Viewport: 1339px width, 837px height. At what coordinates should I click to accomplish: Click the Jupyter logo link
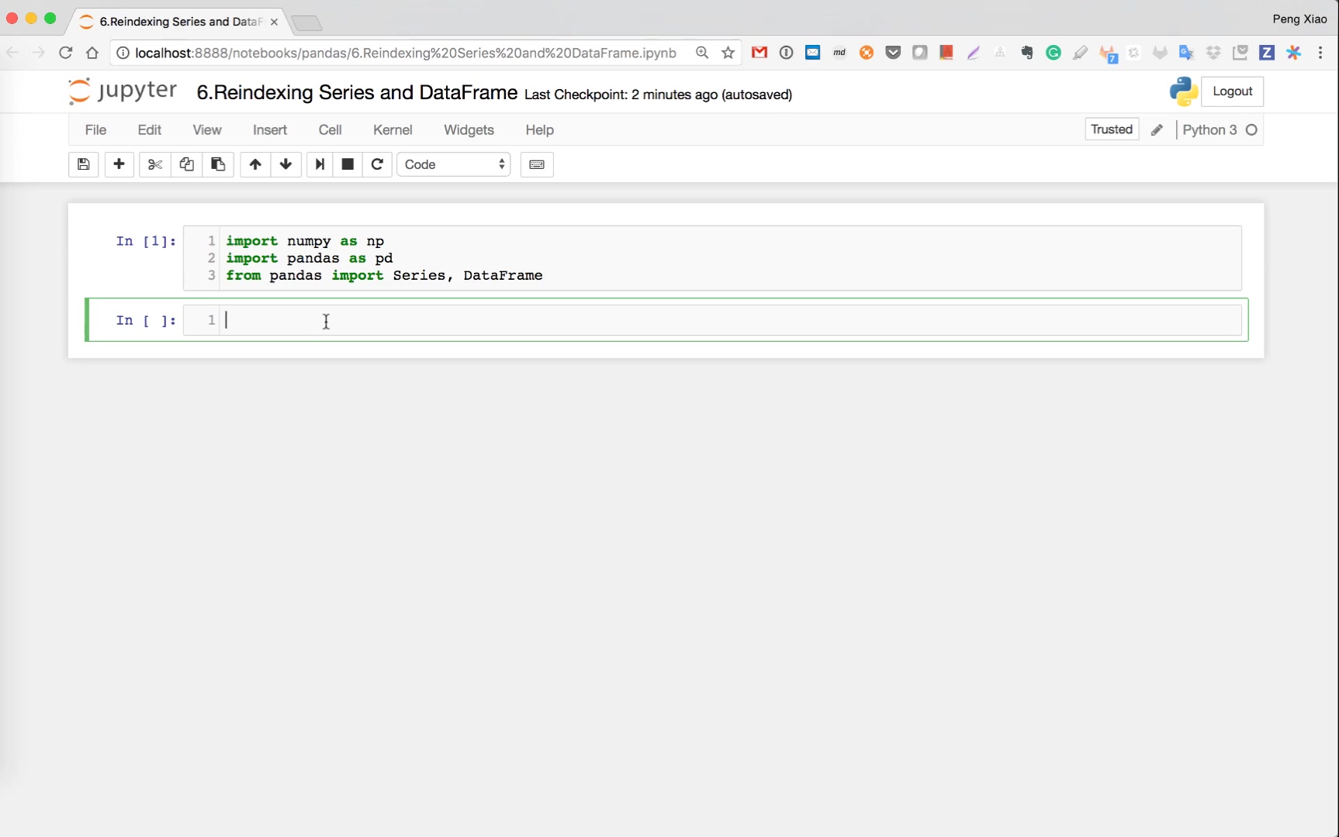(123, 91)
